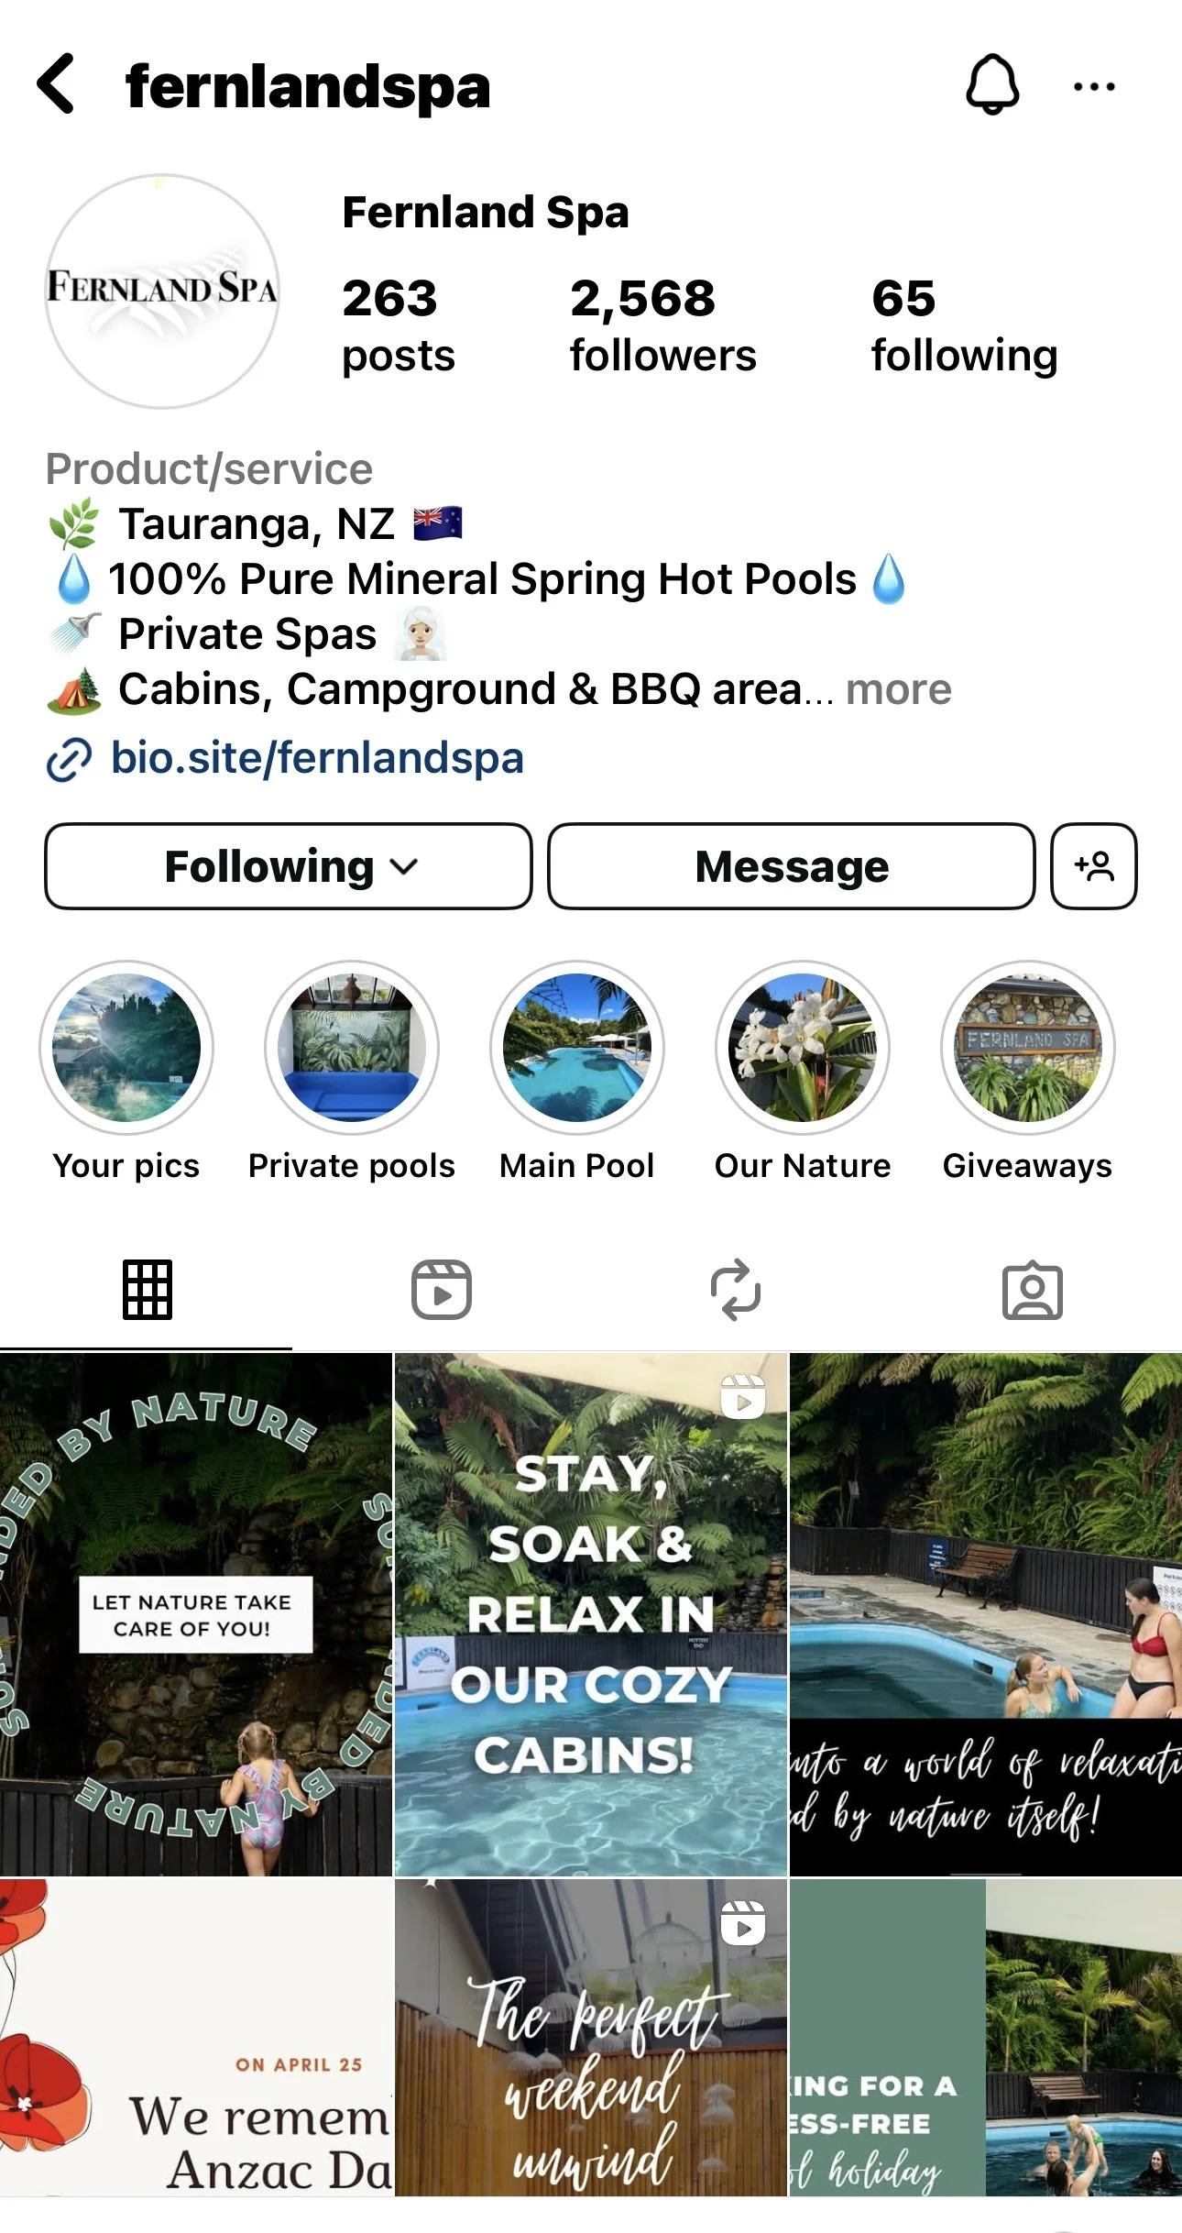Open the tagged photos tab icon

[1033, 1291]
